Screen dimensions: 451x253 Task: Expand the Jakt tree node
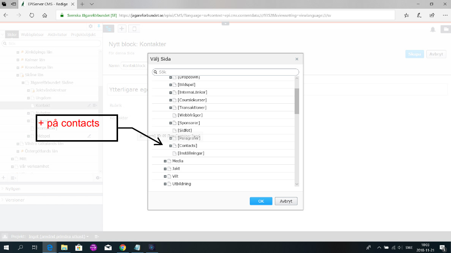click(165, 169)
